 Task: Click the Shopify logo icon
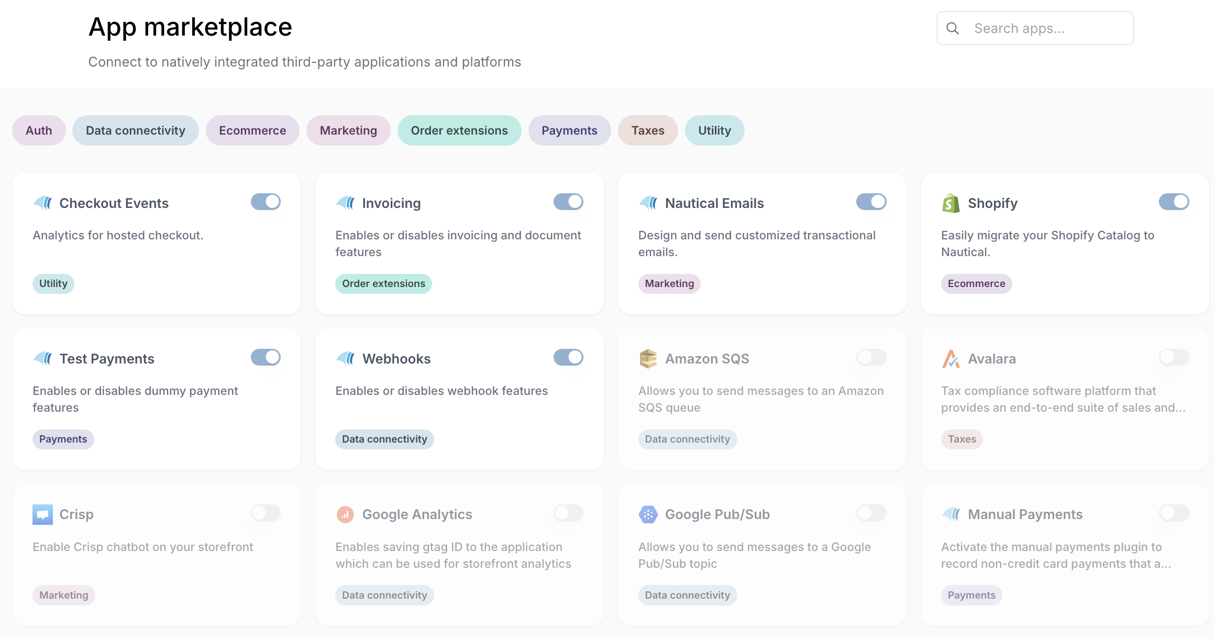tap(951, 203)
